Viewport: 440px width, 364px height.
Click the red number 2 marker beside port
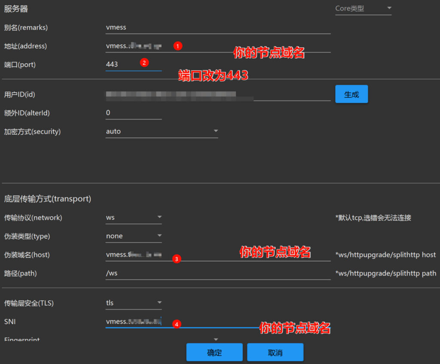[x=144, y=63]
